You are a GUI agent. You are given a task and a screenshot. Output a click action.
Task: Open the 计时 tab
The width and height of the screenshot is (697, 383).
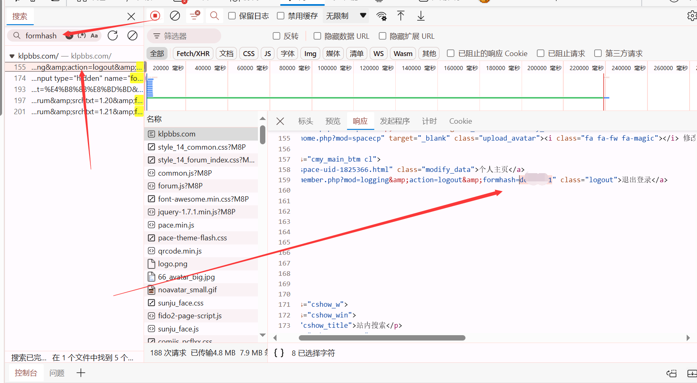429,121
